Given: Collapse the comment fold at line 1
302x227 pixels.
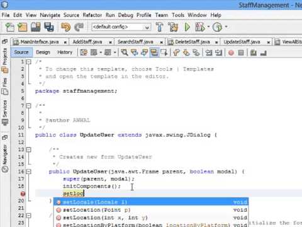Looking at the screenshot, I should pyautogui.click(x=29, y=62).
